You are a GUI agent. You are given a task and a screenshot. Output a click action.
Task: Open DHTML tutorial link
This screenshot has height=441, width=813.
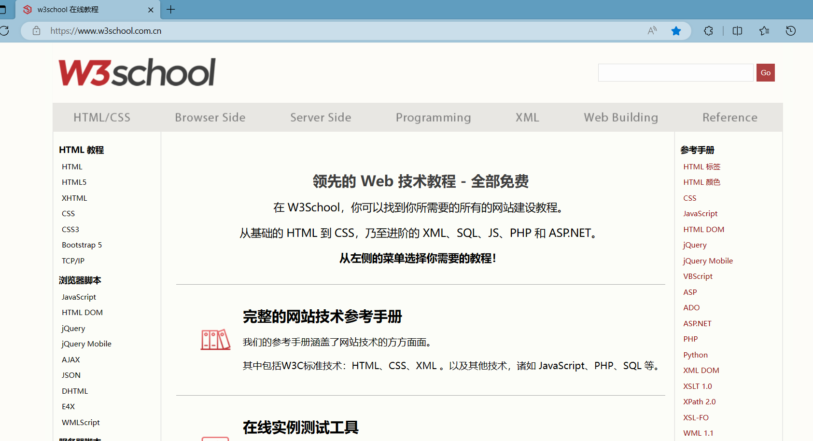pyautogui.click(x=75, y=391)
